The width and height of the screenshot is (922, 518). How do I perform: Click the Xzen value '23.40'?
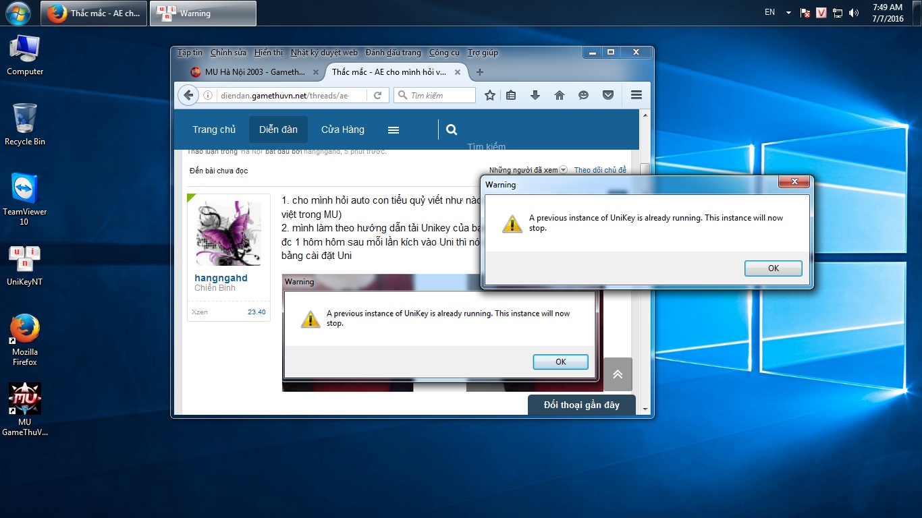[x=256, y=312]
